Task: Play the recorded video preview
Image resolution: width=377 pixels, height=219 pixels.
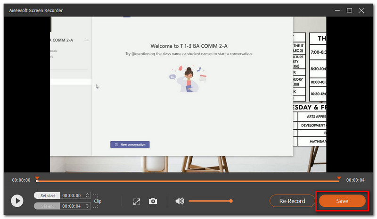Action: [x=17, y=201]
